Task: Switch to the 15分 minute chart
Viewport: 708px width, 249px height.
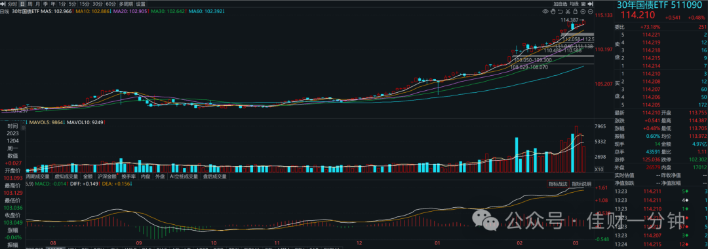Action: coord(85,3)
